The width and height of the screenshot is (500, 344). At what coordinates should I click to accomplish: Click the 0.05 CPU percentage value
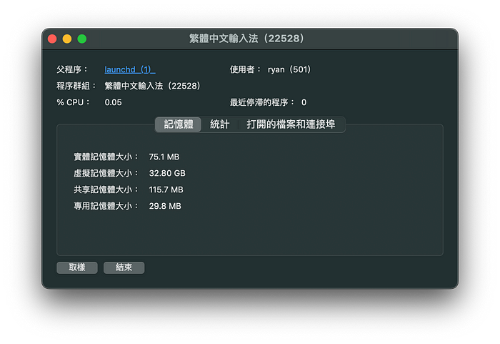coord(113,102)
